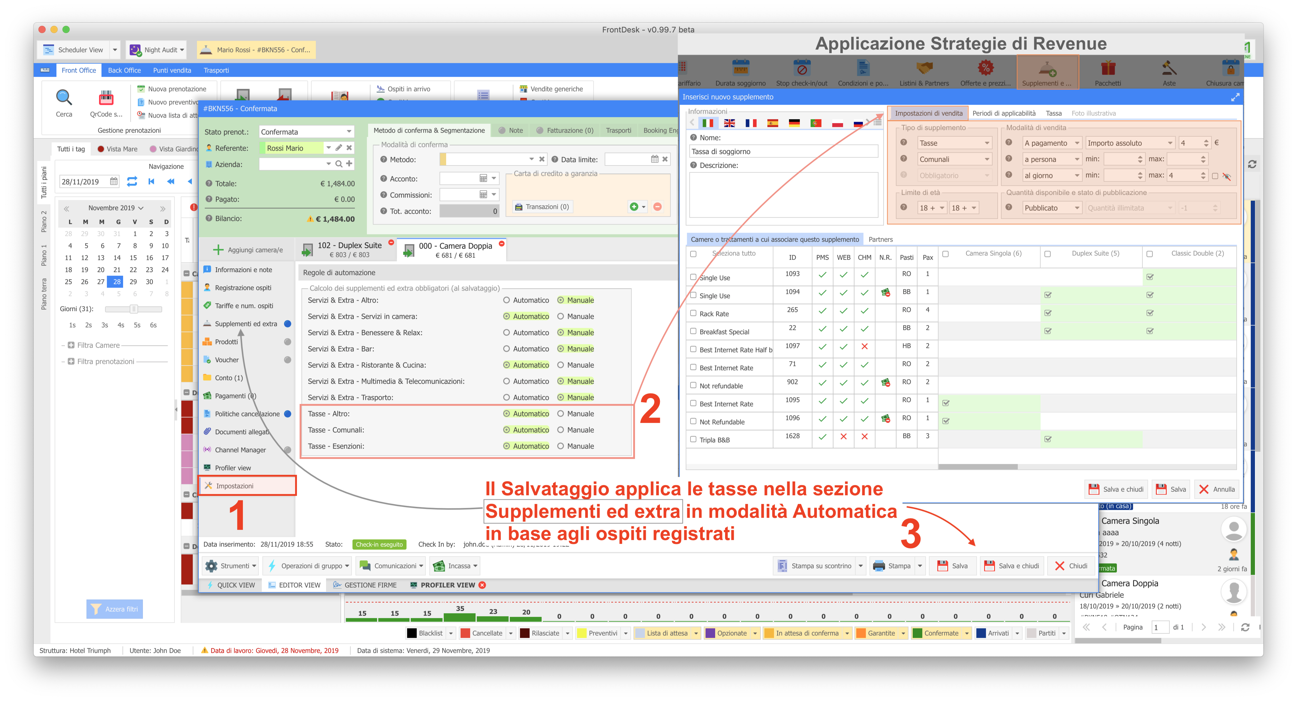Screen dimensions: 1297x701
Task: Click the Cerca magnifier icon
Action: pos(64,97)
